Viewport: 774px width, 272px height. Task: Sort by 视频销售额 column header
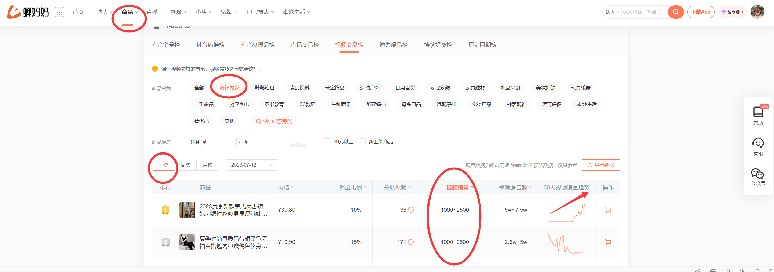[515, 187]
